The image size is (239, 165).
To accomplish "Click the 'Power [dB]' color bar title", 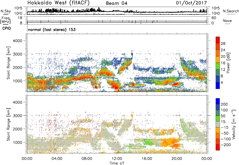I will tap(228, 63).
